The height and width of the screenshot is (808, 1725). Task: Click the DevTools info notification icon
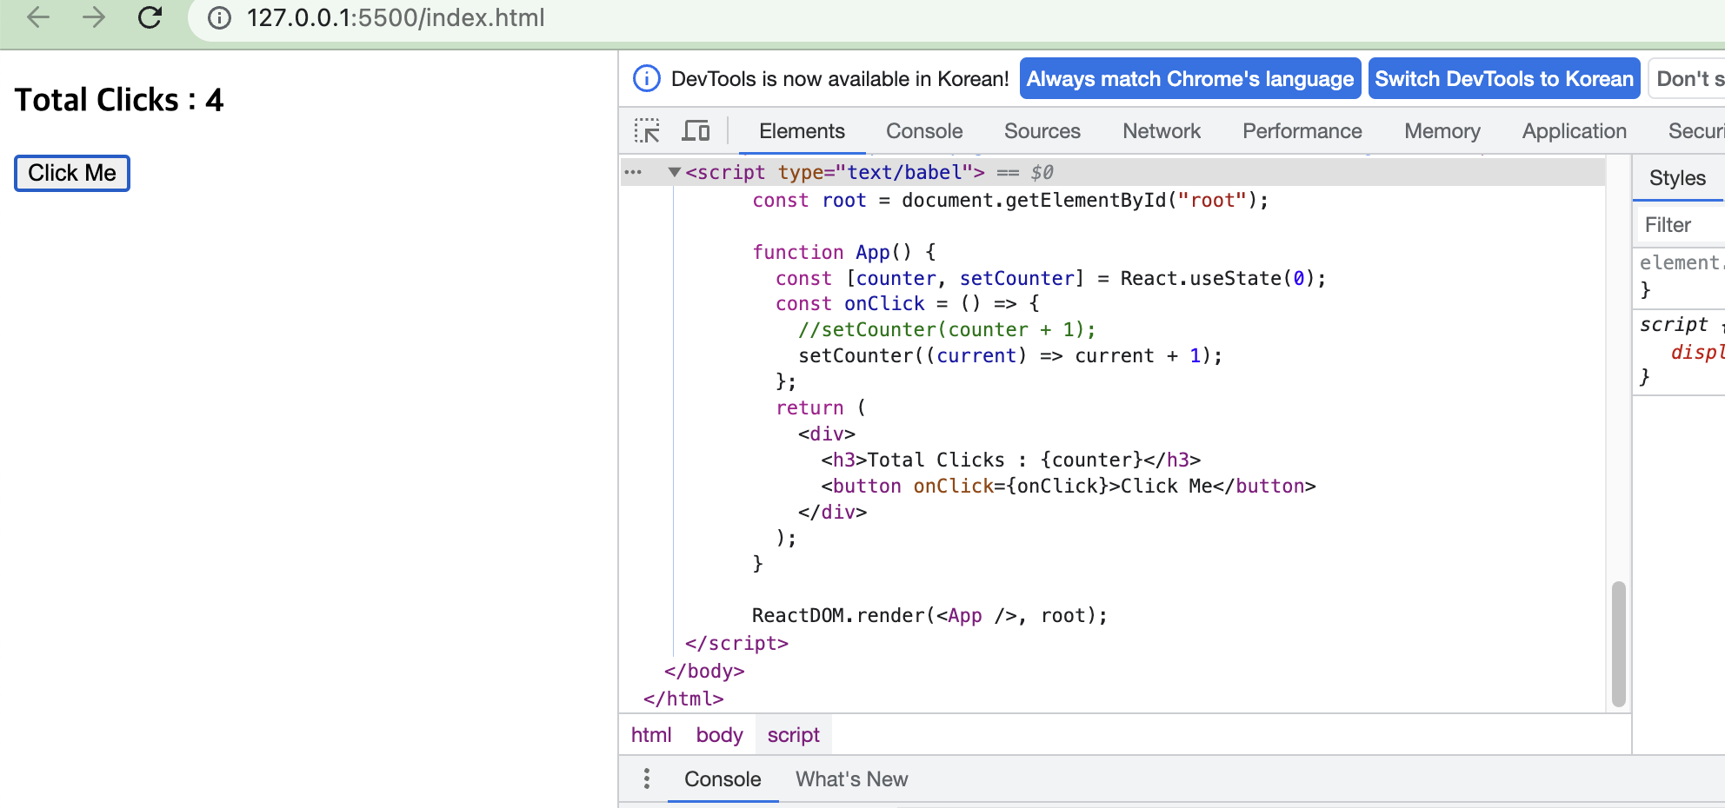coord(647,79)
